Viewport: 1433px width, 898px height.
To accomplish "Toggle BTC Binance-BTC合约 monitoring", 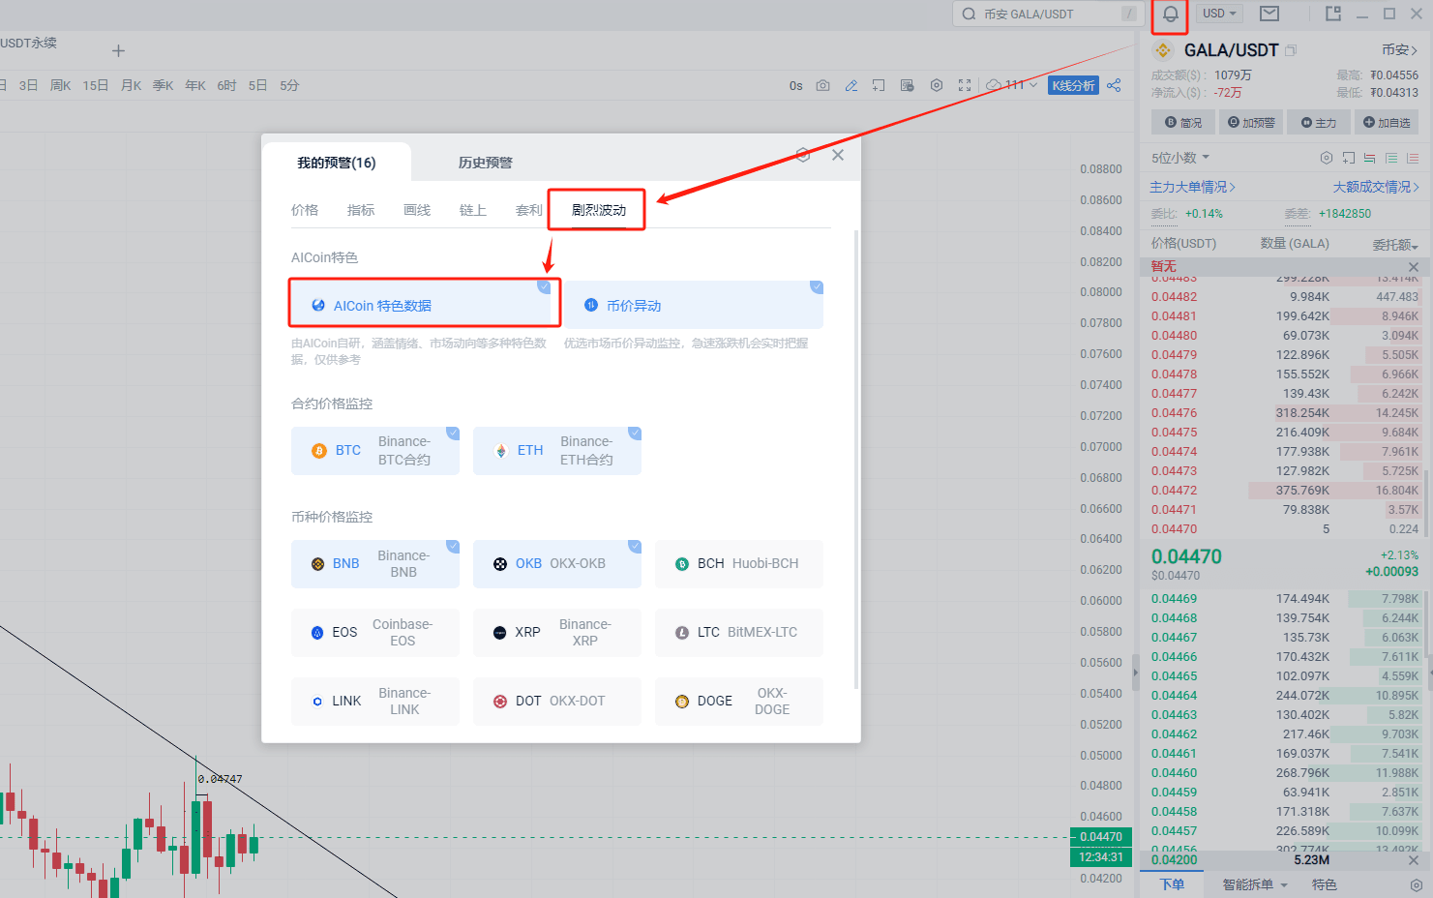I will 375,451.
